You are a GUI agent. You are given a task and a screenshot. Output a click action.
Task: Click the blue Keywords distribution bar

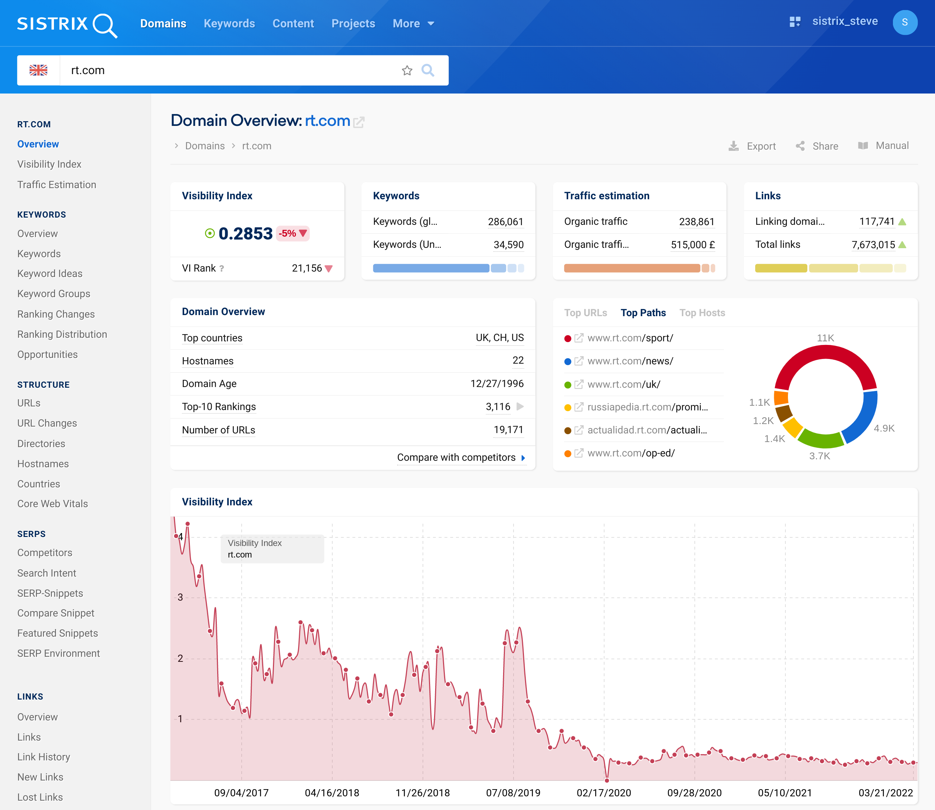(x=448, y=268)
